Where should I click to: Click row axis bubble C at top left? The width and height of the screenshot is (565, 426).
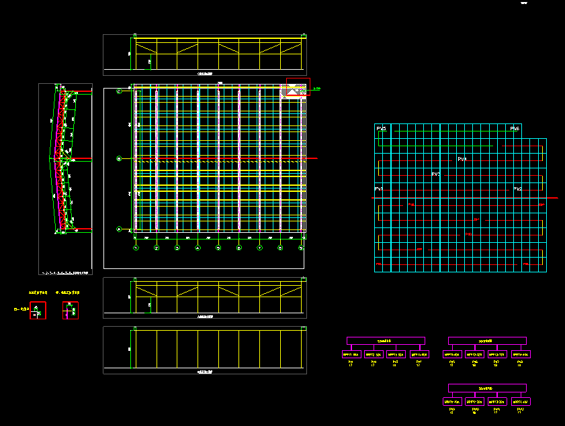pos(120,90)
